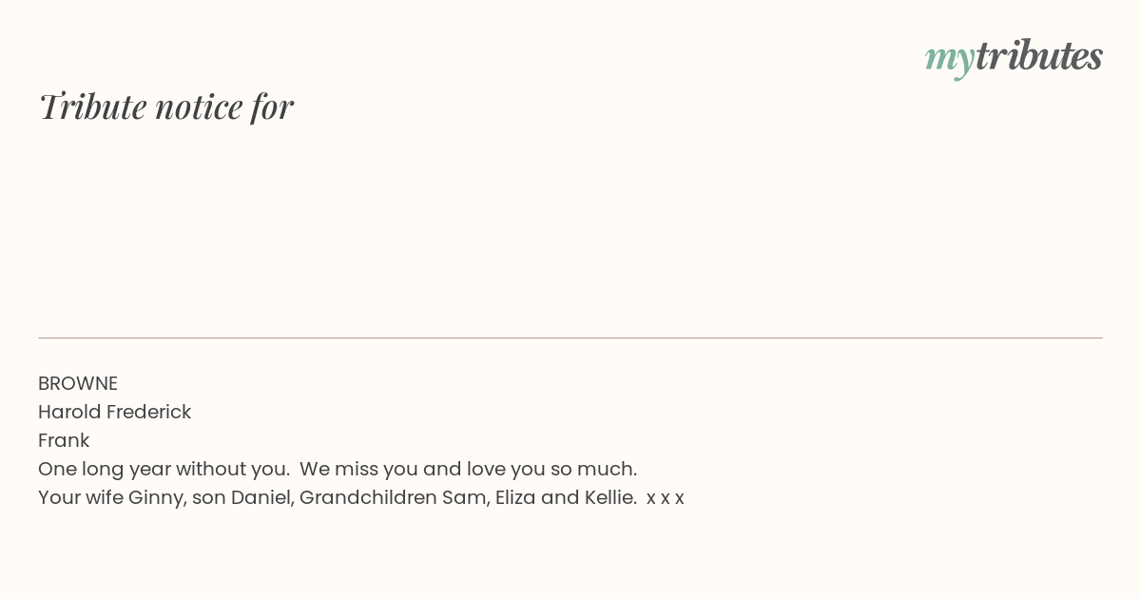Click "One long year without you." sentence
Image resolution: width=1141 pixels, height=599 pixels.
[x=164, y=469]
